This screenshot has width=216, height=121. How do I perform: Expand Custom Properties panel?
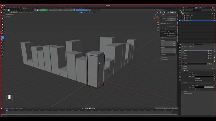187,93
